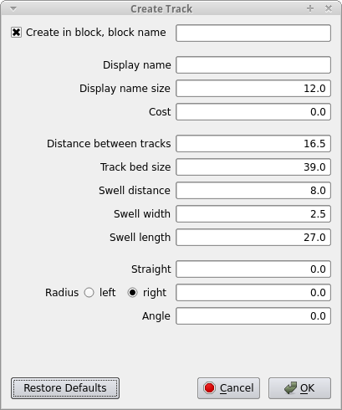Click the Cost input field
Image resolution: width=342 pixels, height=410 pixels.
[253, 112]
